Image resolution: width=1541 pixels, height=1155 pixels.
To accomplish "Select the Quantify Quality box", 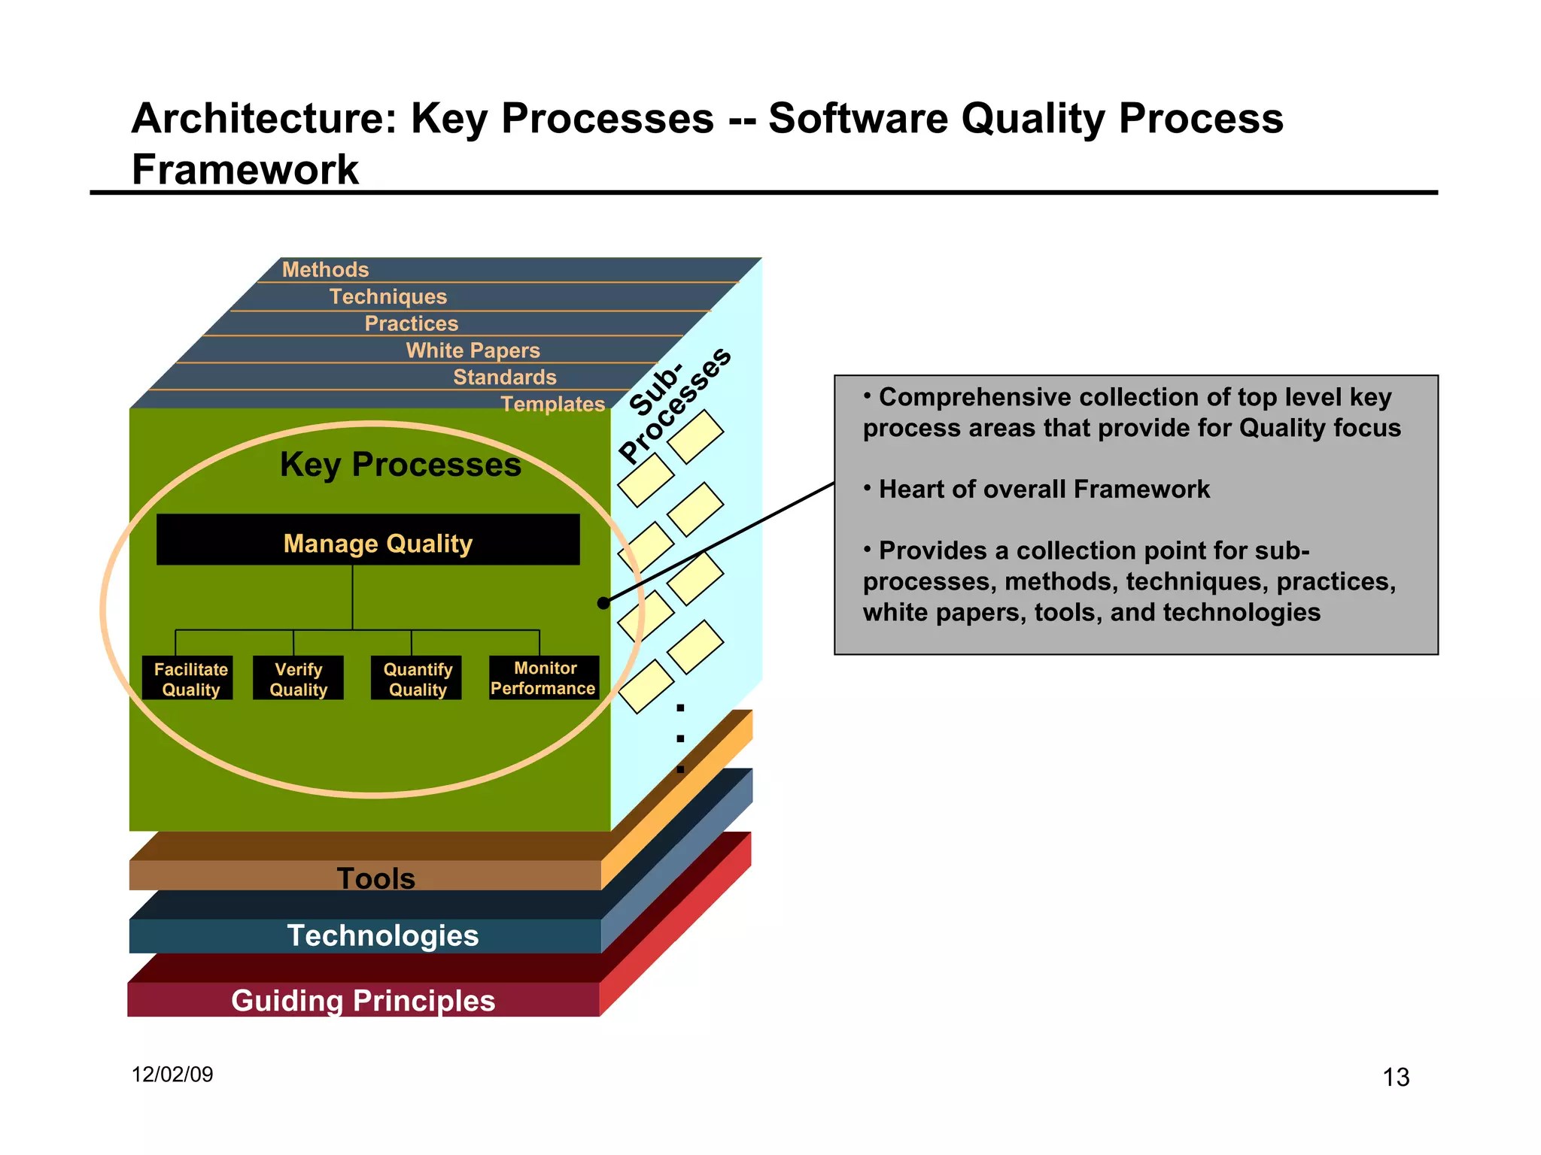I will (x=416, y=678).
